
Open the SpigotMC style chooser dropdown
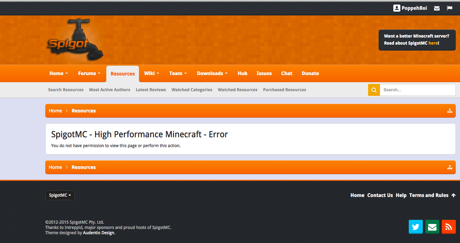click(60, 195)
